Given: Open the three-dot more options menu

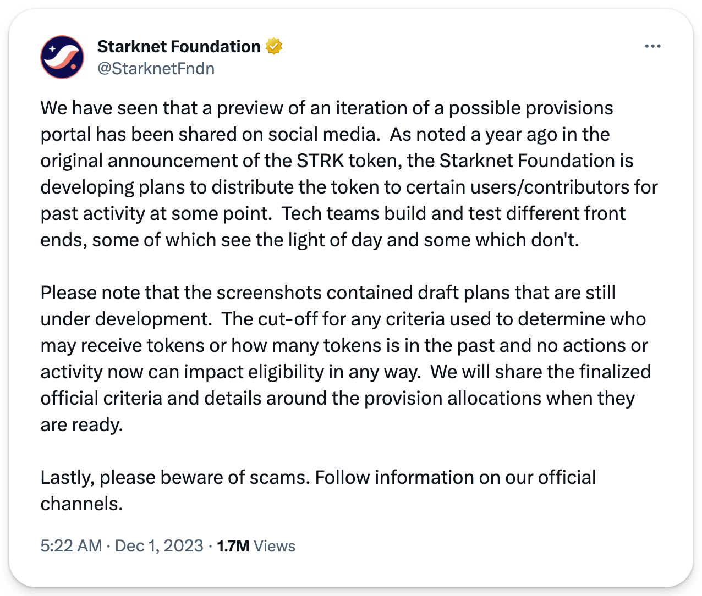Looking at the screenshot, I should (x=652, y=47).
